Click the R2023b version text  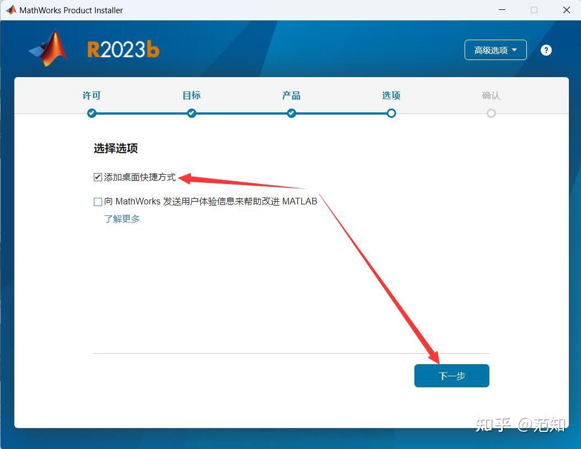(x=122, y=48)
